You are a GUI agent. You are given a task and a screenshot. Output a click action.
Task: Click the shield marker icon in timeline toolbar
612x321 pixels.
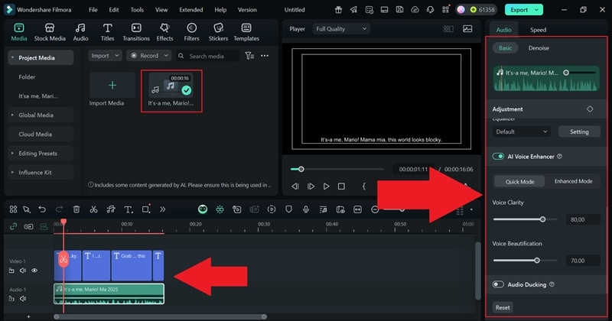(x=289, y=209)
